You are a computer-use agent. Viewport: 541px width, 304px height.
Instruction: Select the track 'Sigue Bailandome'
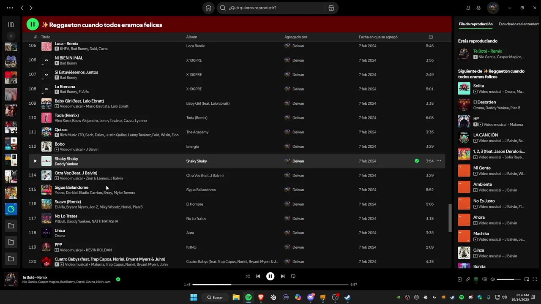pyautogui.click(x=71, y=187)
